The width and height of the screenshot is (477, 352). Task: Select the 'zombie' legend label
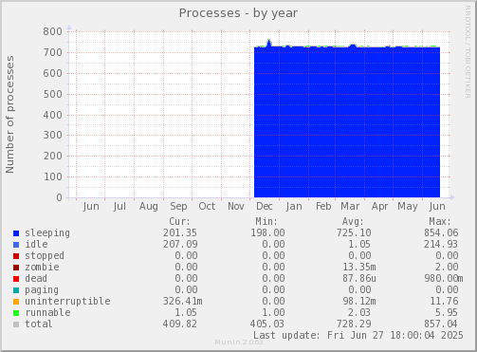pos(42,267)
